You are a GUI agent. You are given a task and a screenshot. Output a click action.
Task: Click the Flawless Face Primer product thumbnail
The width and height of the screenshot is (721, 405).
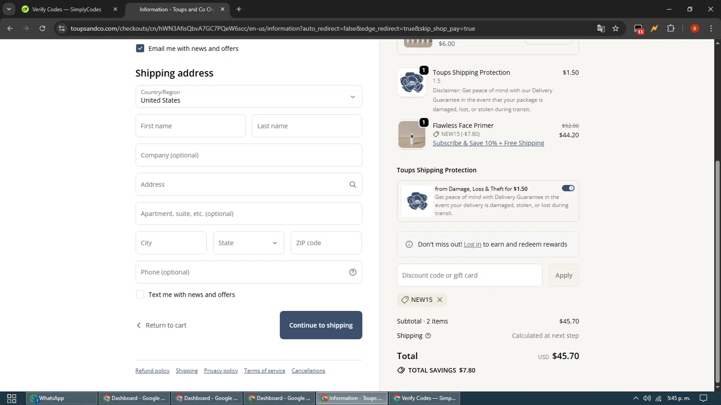point(412,134)
